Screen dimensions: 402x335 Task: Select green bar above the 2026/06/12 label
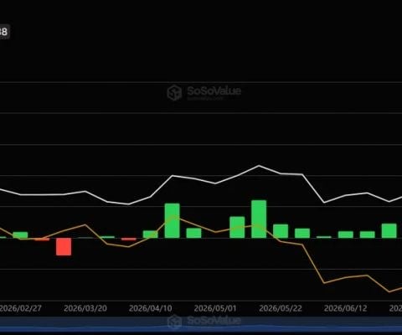(346, 234)
